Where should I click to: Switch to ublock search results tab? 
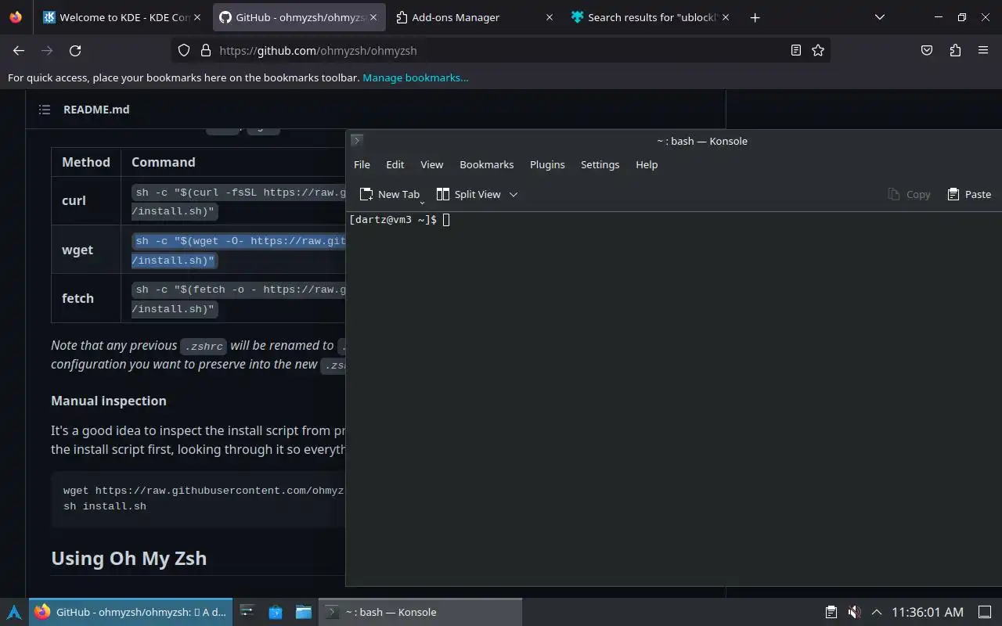(x=650, y=17)
